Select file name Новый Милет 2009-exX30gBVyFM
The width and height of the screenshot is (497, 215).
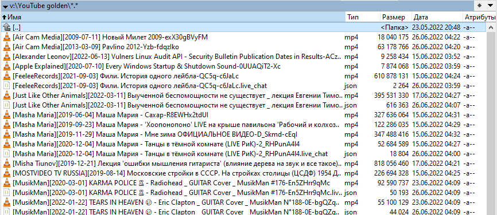(x=110, y=37)
